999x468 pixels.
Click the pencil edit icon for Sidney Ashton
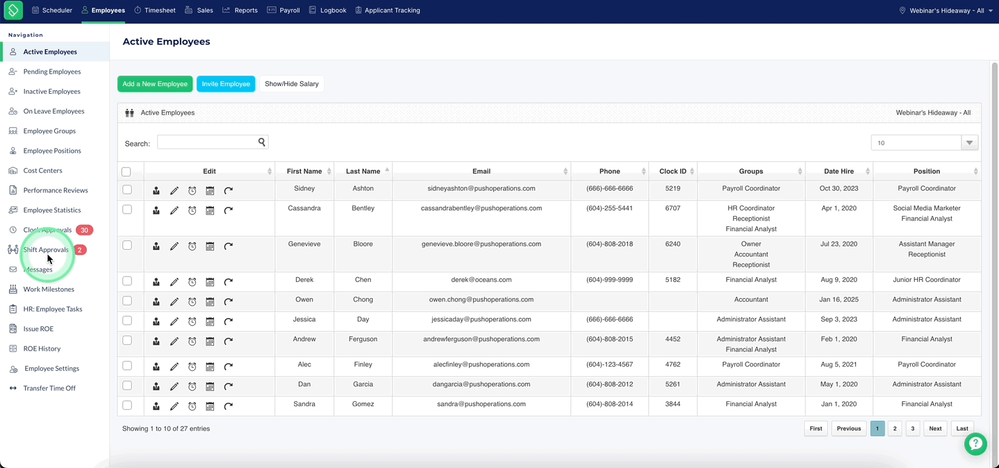click(x=174, y=190)
